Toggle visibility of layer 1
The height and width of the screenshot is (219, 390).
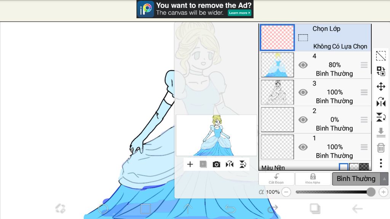click(x=303, y=147)
